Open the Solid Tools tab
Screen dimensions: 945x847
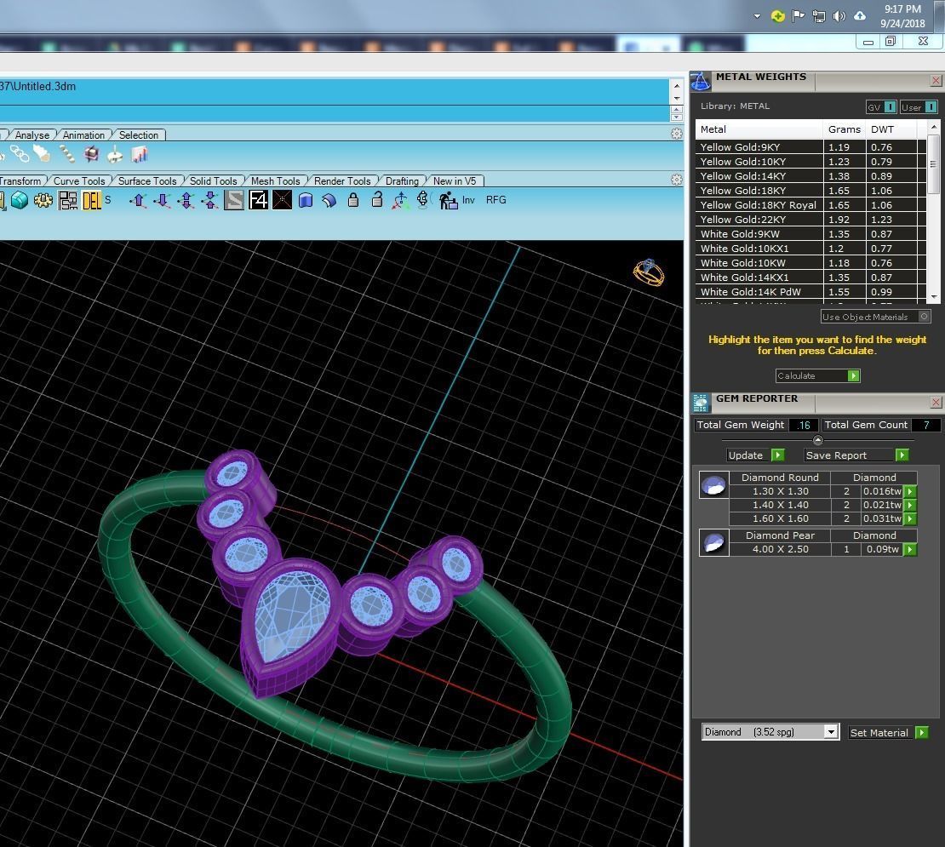214,180
